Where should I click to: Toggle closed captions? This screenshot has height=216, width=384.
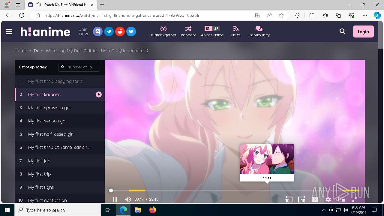point(315,199)
